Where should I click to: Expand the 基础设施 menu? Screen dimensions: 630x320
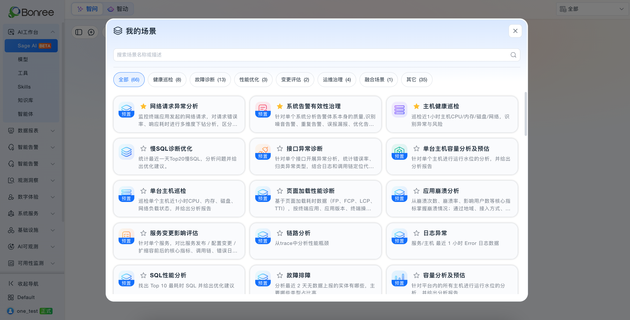pos(53,230)
